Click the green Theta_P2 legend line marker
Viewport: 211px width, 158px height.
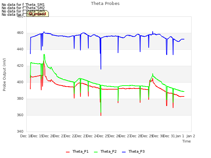point(96,152)
